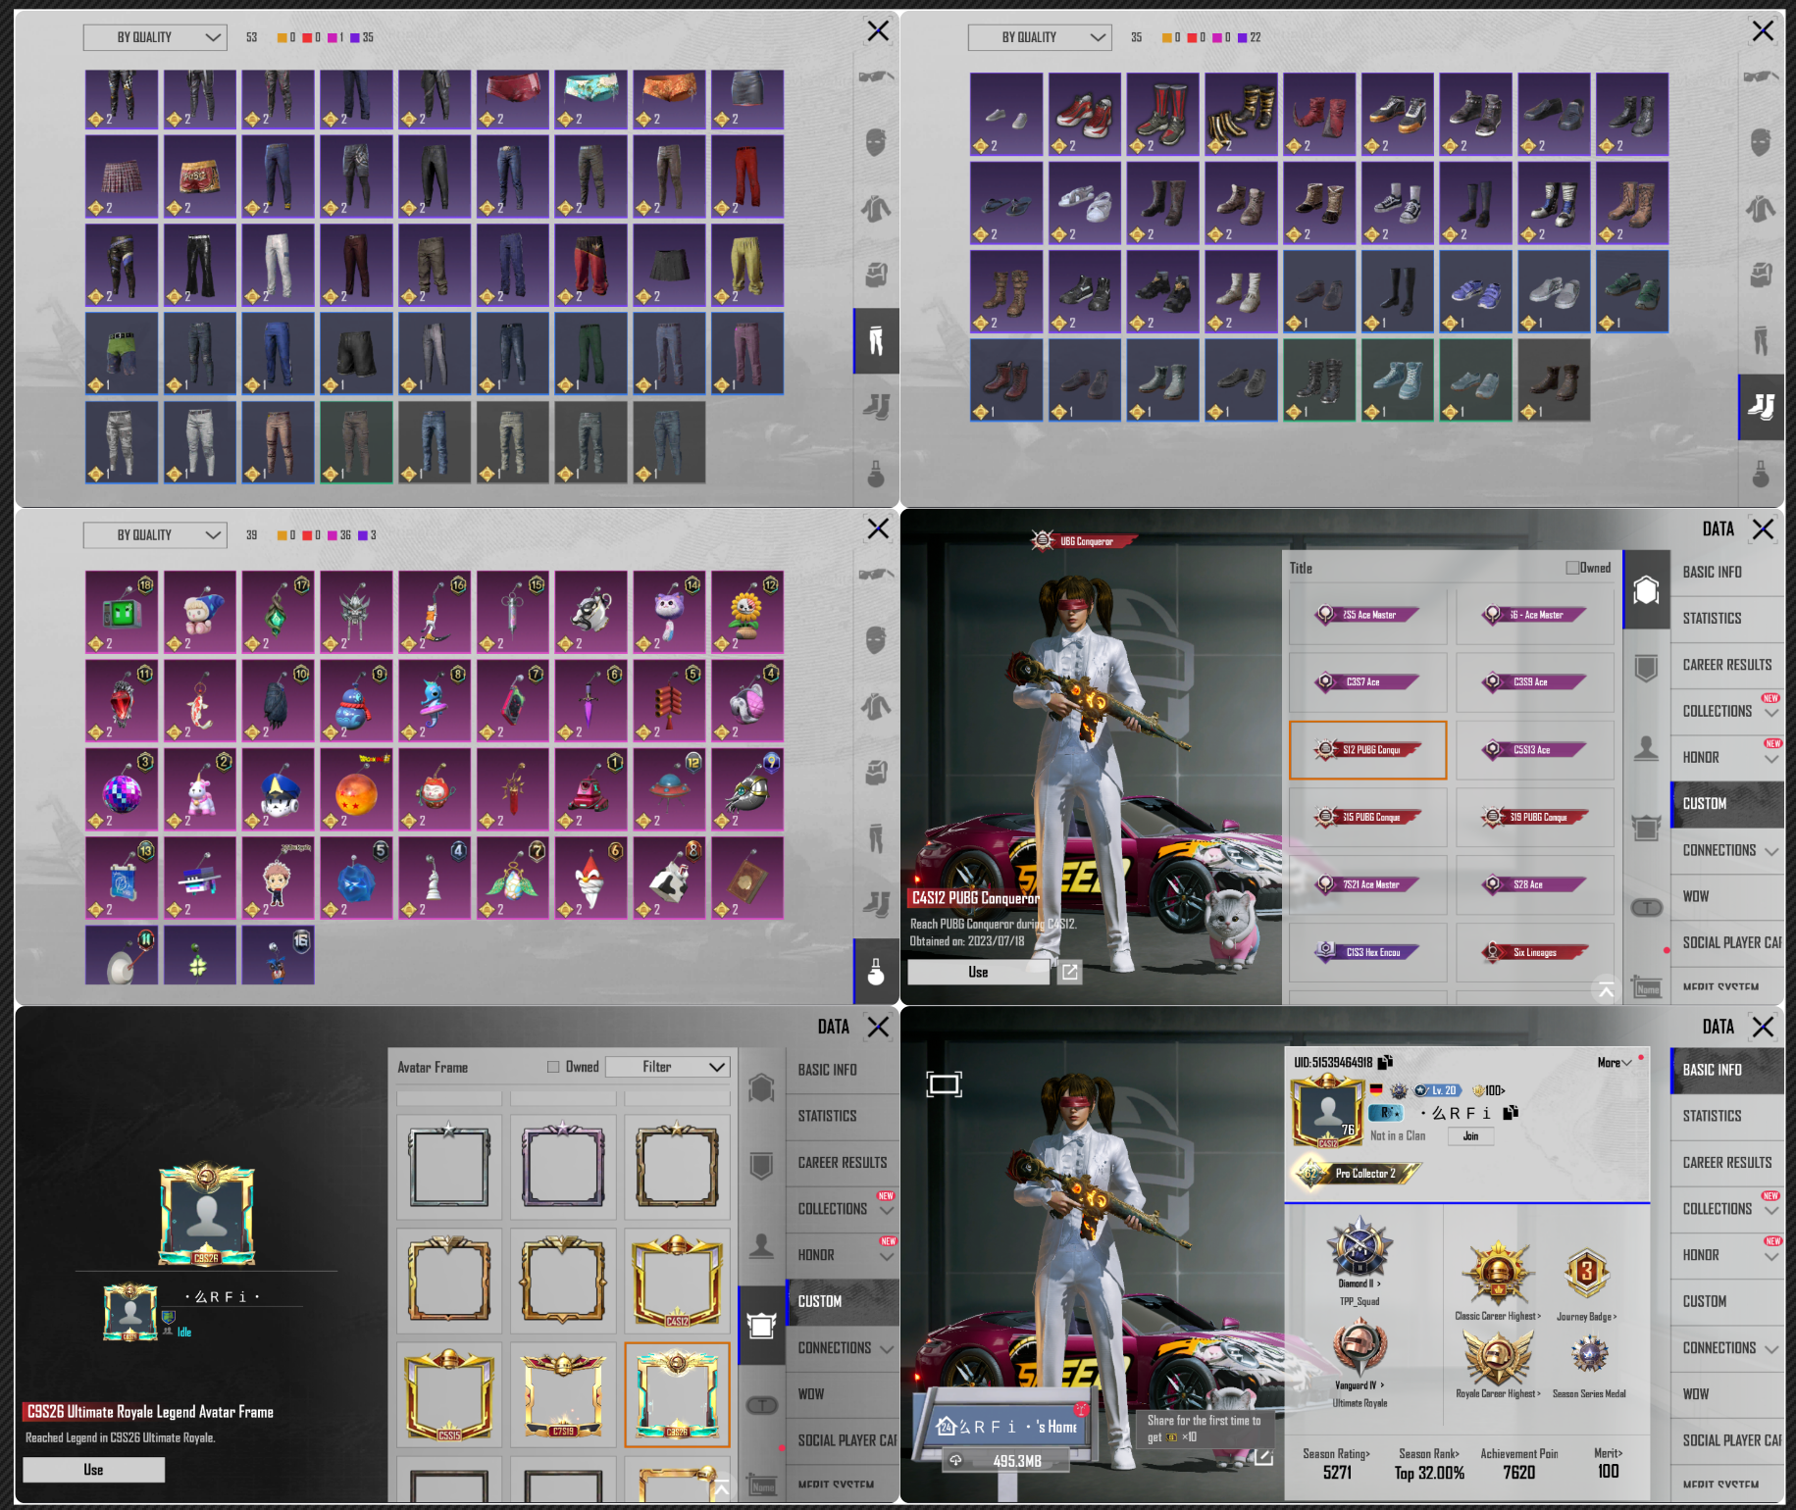Select the hexagon title icon in Title panel

click(1646, 590)
